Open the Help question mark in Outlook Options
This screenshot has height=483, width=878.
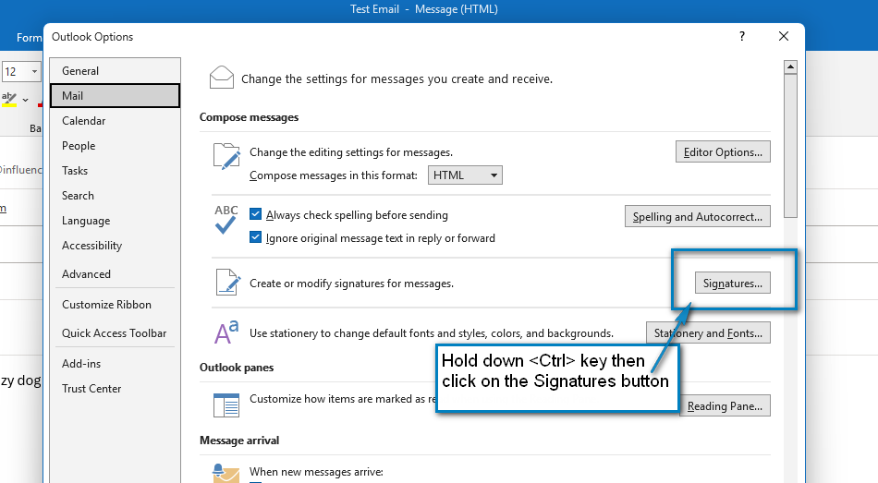click(742, 36)
